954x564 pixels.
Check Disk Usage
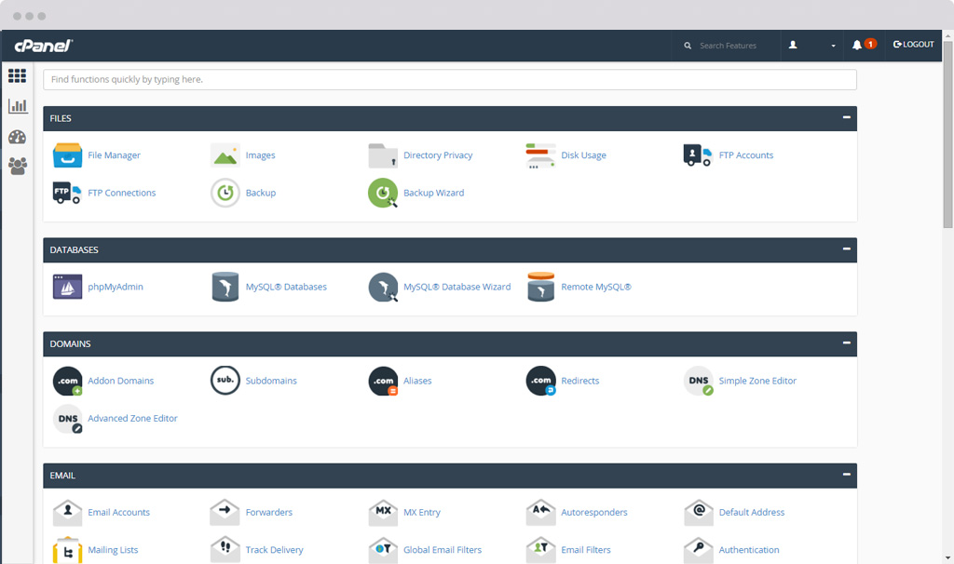point(584,154)
